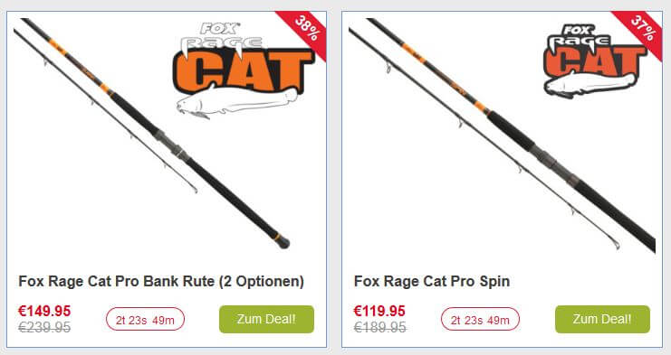Select the Bank Rute rod product image
The height and width of the screenshot is (355, 671).
tap(152, 133)
